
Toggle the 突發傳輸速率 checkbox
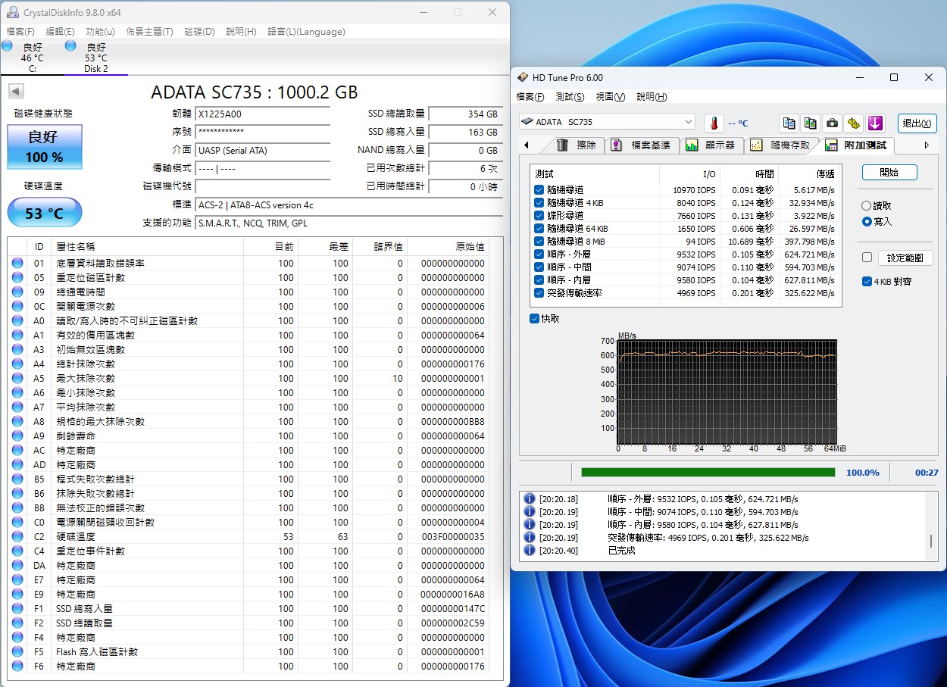(x=539, y=293)
